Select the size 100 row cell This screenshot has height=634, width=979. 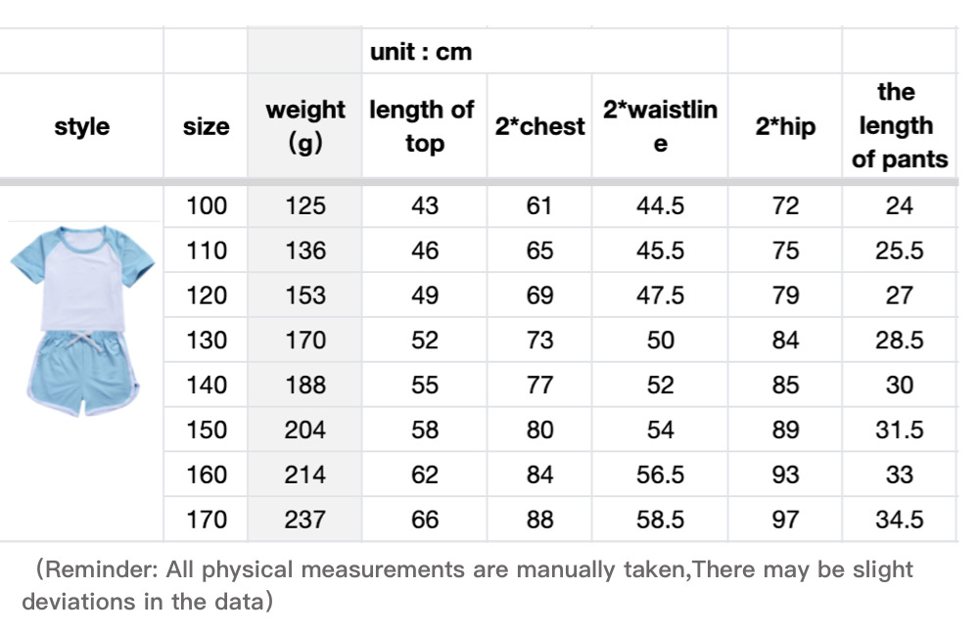coord(206,205)
